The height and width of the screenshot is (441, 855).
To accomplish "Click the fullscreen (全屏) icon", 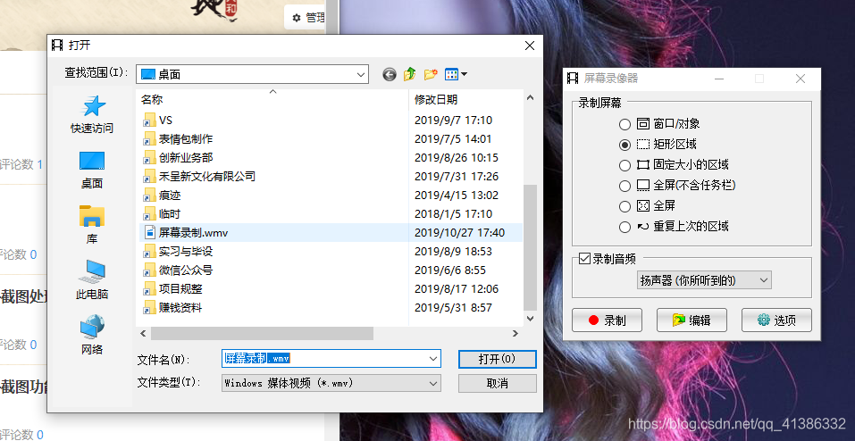I will (x=643, y=206).
